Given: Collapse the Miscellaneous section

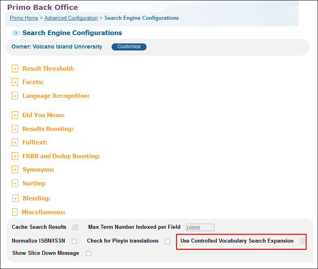Looking at the screenshot, I should (x=15, y=212).
